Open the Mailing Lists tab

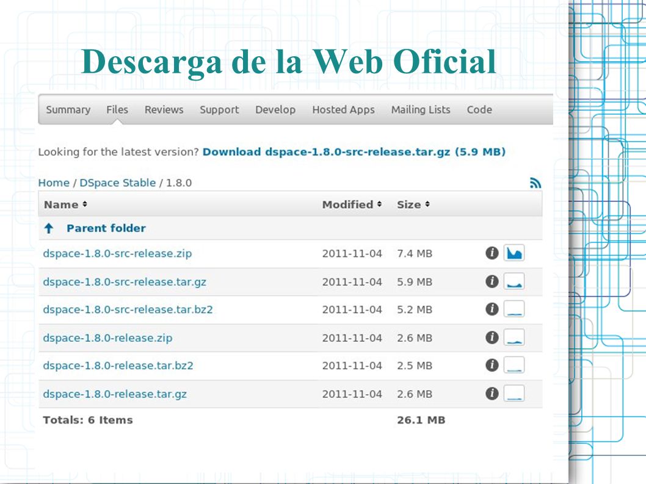click(x=421, y=110)
